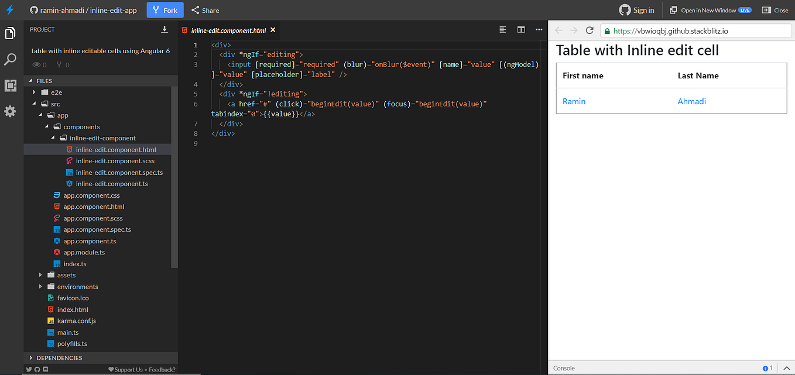This screenshot has height=375, width=795.
Task: Click the Fork button
Action: coord(165,10)
